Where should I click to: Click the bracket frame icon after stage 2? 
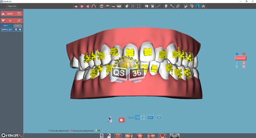tap(142, 118)
